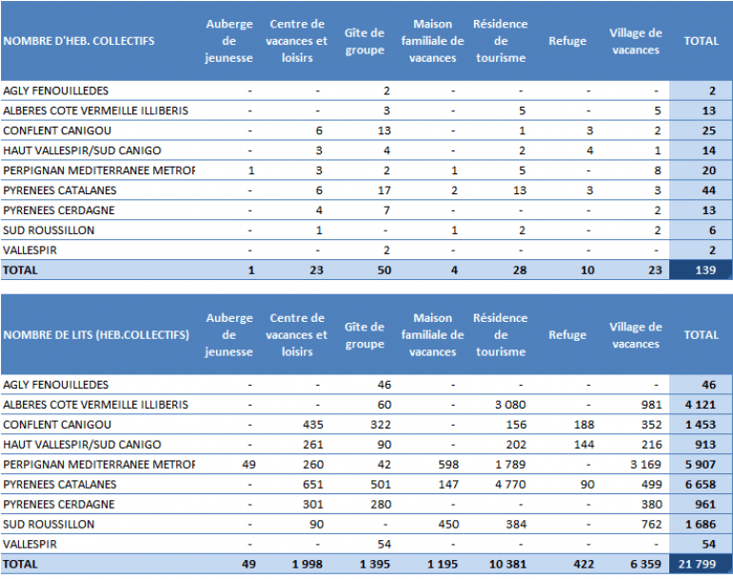
Task: Select the grand total cell showing 139
Action: [x=701, y=270]
